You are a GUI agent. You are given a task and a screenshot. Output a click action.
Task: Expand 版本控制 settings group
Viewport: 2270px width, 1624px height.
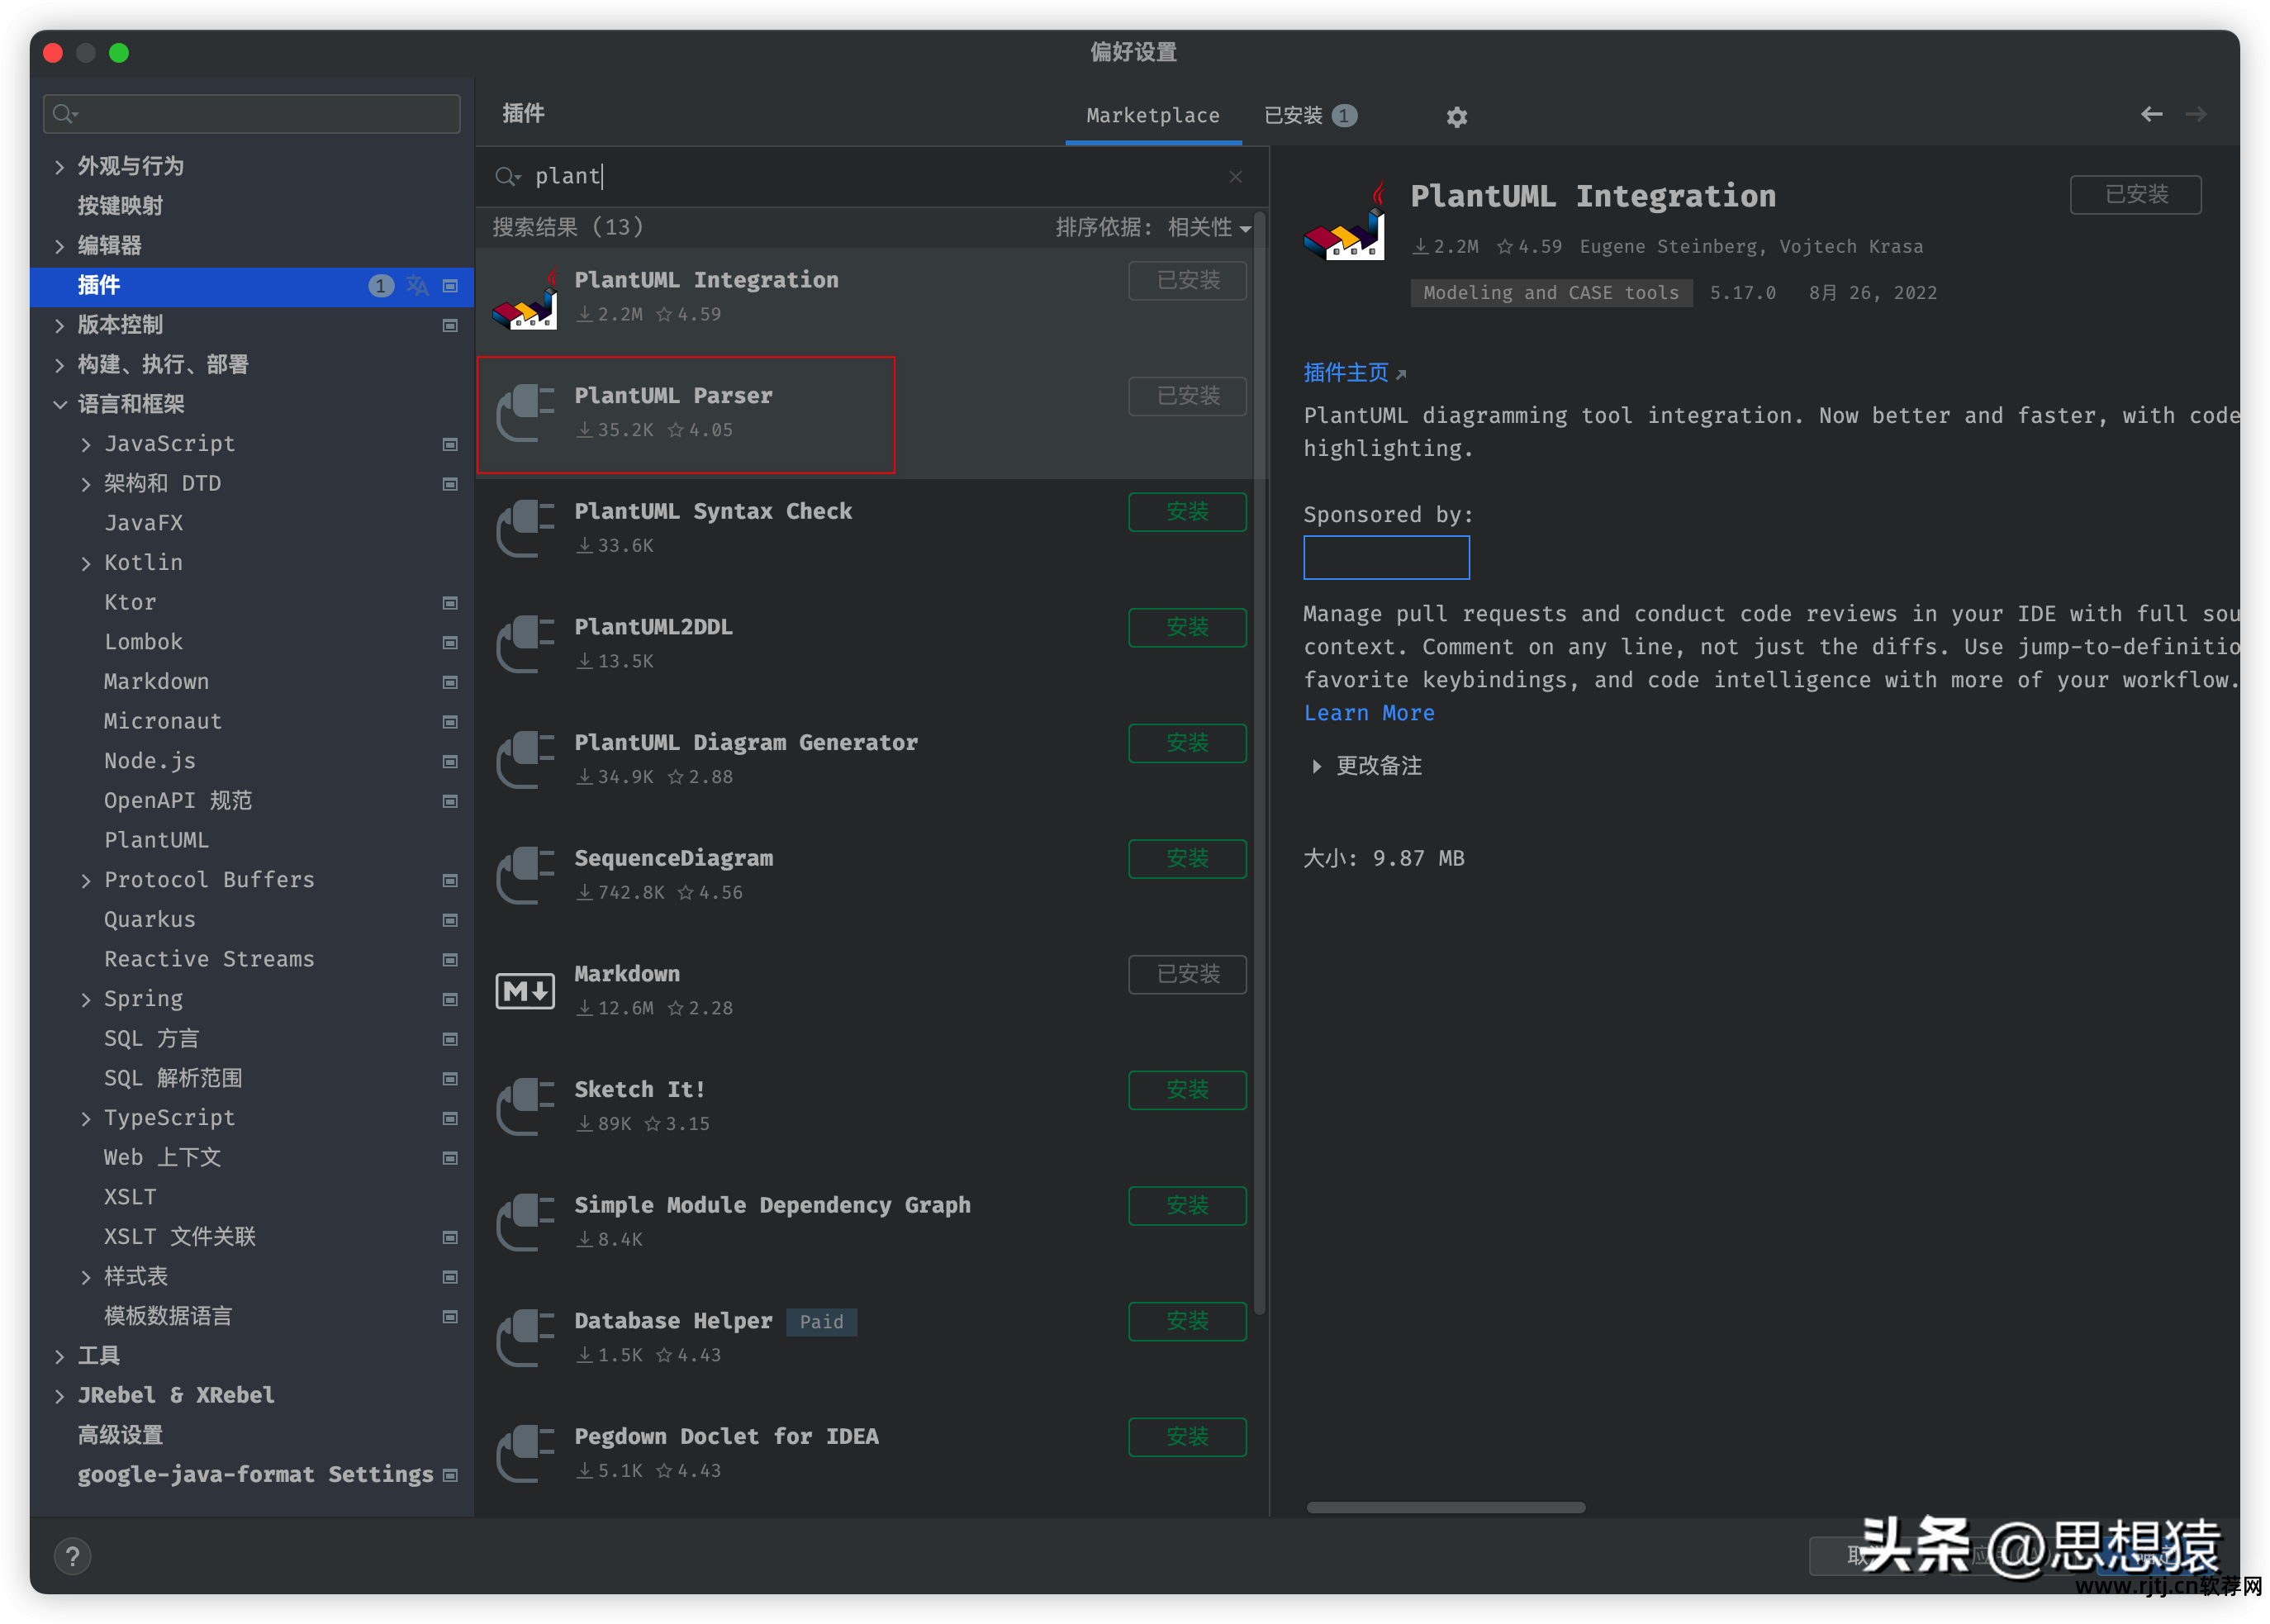59,325
